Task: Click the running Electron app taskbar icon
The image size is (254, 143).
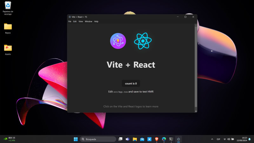Action: (178, 139)
